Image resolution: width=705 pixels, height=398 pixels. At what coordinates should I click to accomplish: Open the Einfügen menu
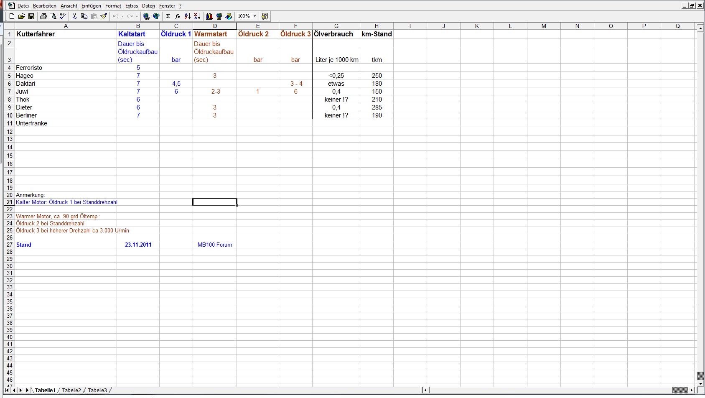click(x=91, y=6)
